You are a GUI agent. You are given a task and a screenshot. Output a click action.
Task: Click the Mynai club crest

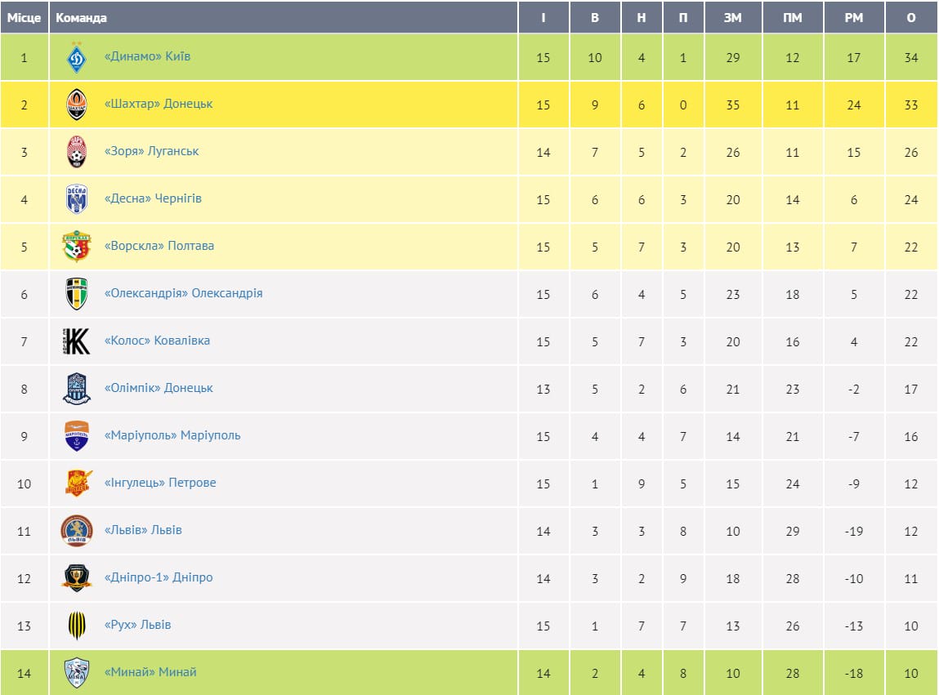tap(77, 673)
